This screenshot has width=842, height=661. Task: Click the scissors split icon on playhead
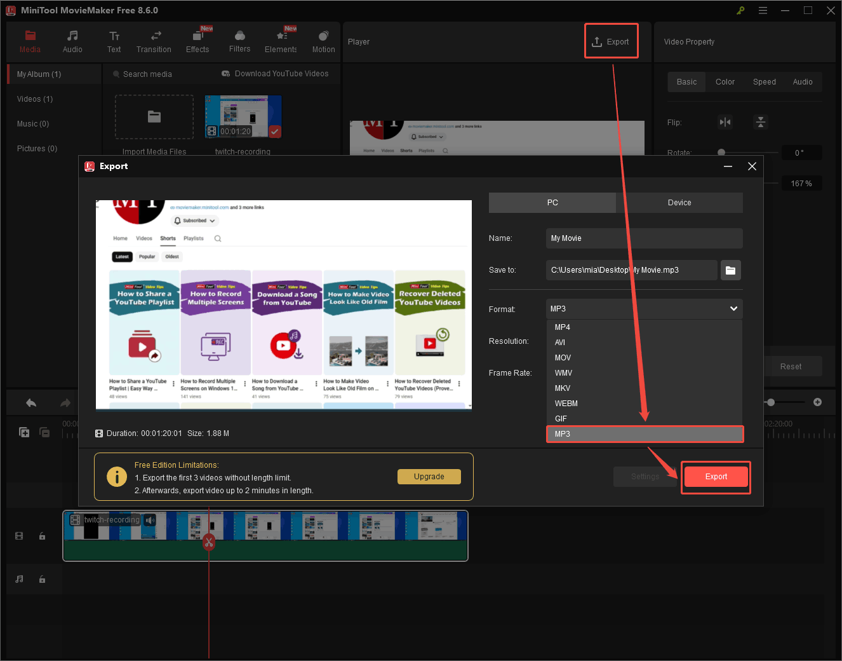[209, 542]
